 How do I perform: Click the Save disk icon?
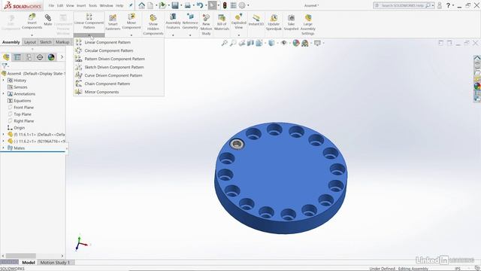coord(175,5)
